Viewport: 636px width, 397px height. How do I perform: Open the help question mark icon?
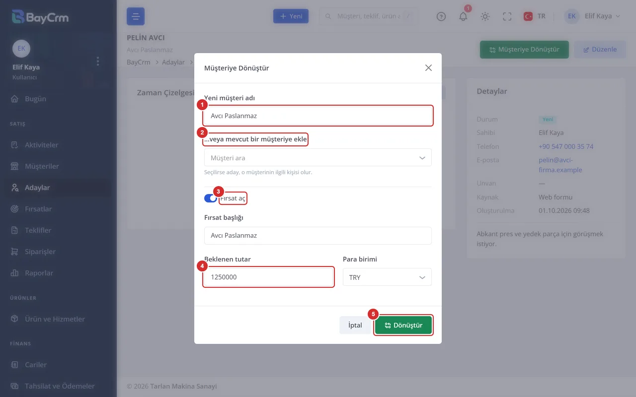(x=441, y=16)
